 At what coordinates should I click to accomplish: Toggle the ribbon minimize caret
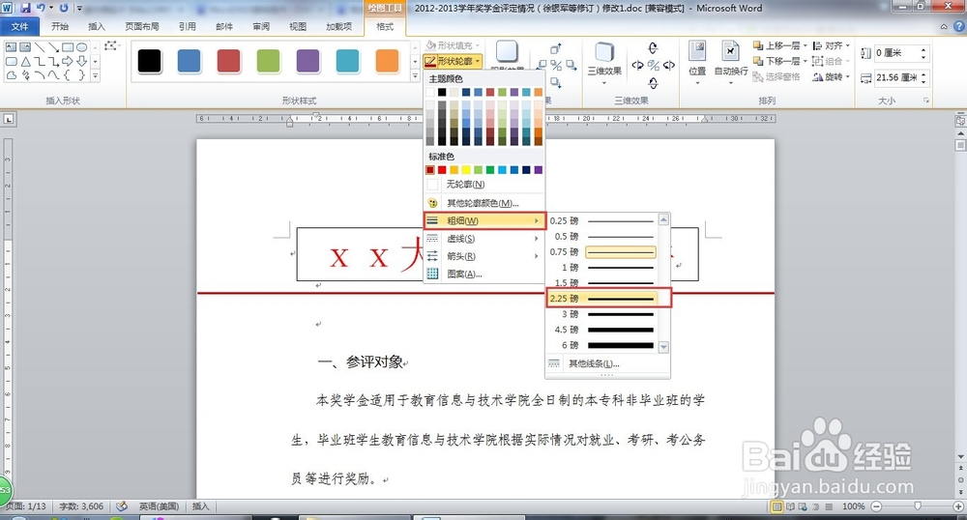tap(944, 26)
